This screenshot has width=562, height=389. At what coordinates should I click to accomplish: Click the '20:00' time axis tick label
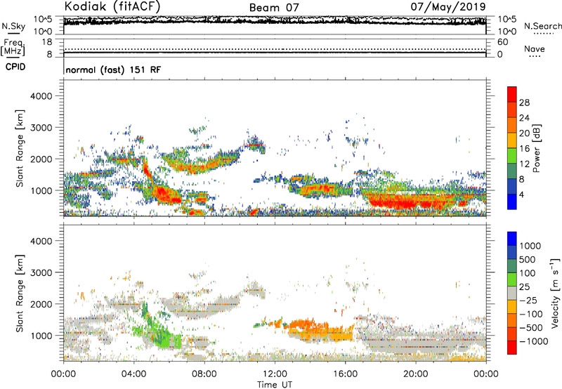pos(416,374)
